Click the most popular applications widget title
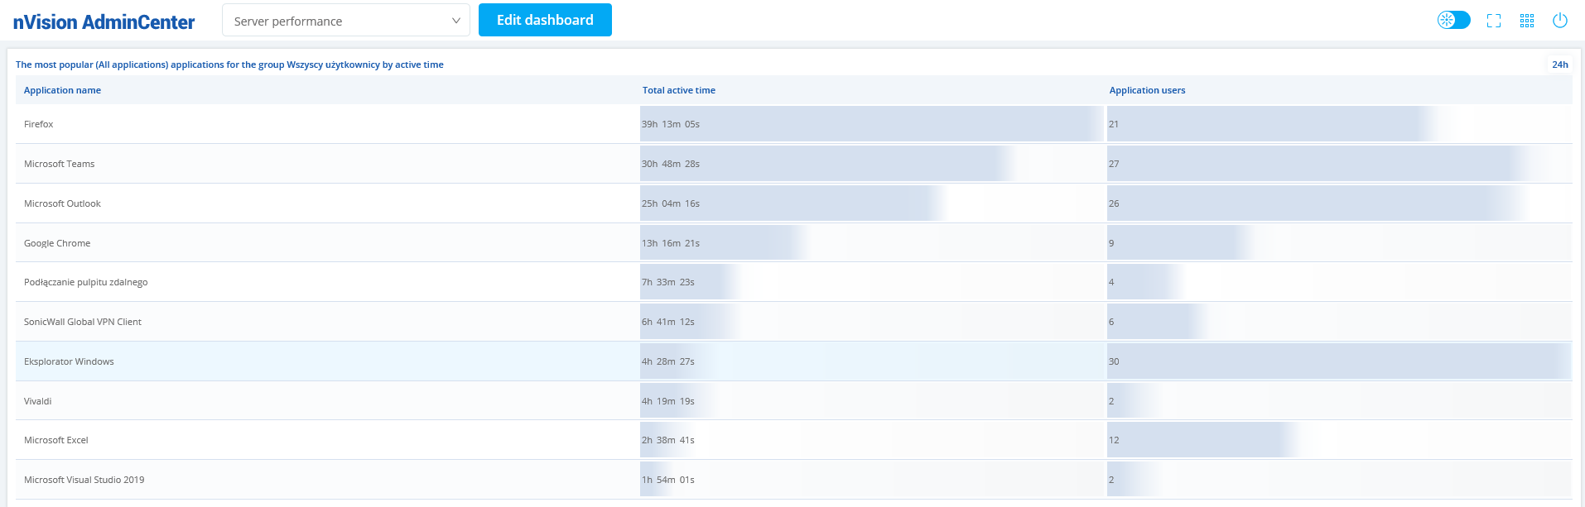The width and height of the screenshot is (1585, 507). click(229, 65)
